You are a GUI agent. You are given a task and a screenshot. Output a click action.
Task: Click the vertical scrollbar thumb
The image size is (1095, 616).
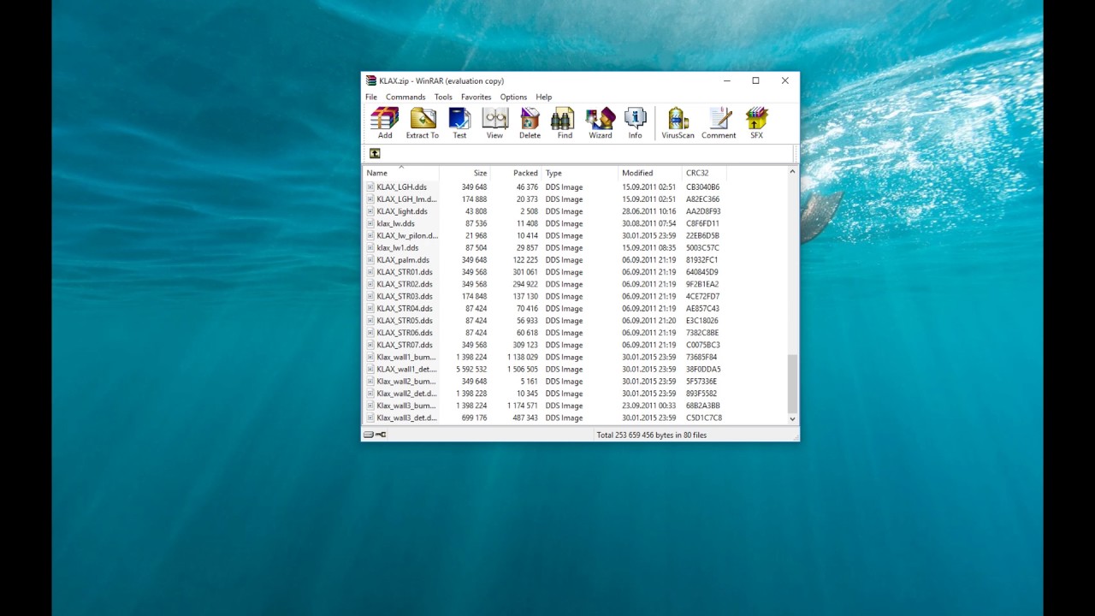pos(792,383)
